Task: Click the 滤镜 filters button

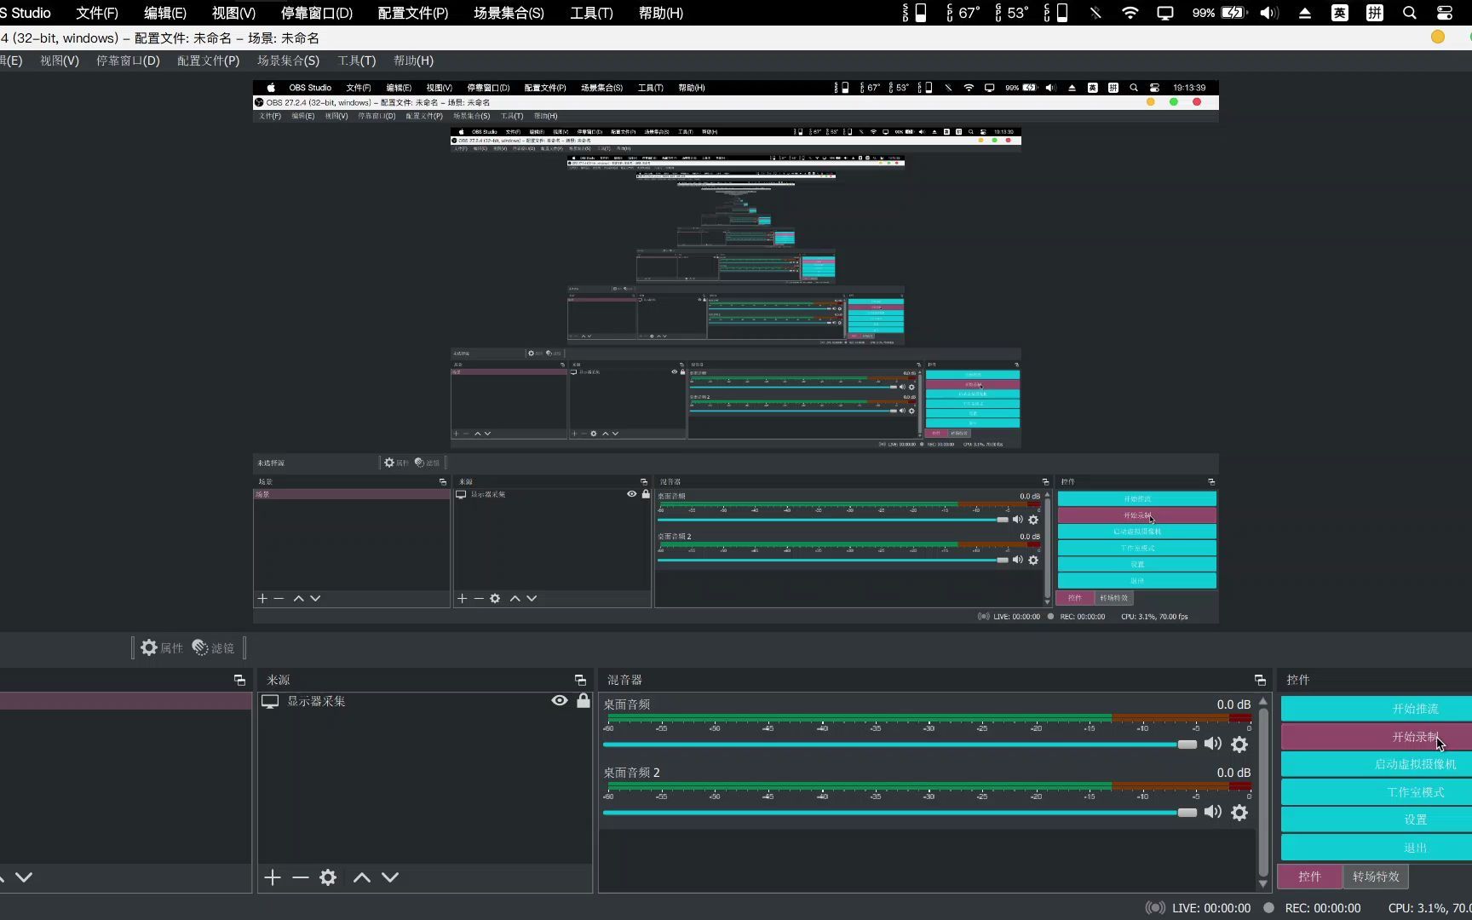Action: (213, 648)
